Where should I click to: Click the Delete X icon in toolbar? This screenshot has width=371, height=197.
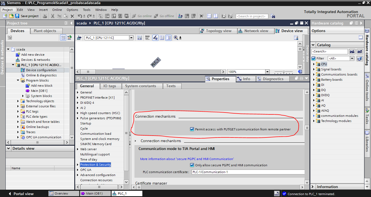[72, 16]
